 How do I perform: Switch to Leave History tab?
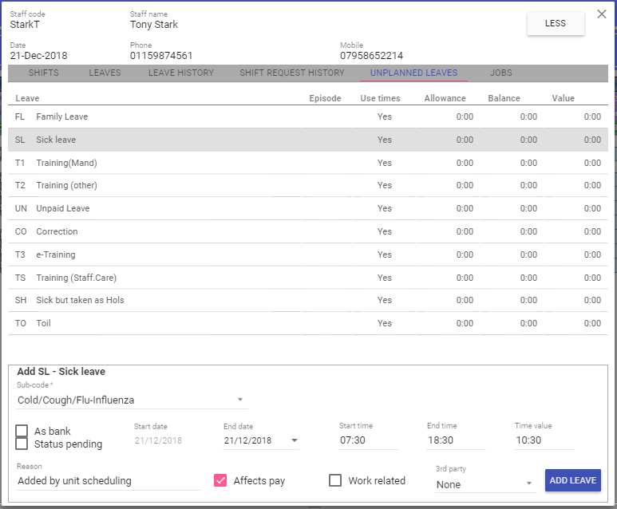tap(180, 73)
